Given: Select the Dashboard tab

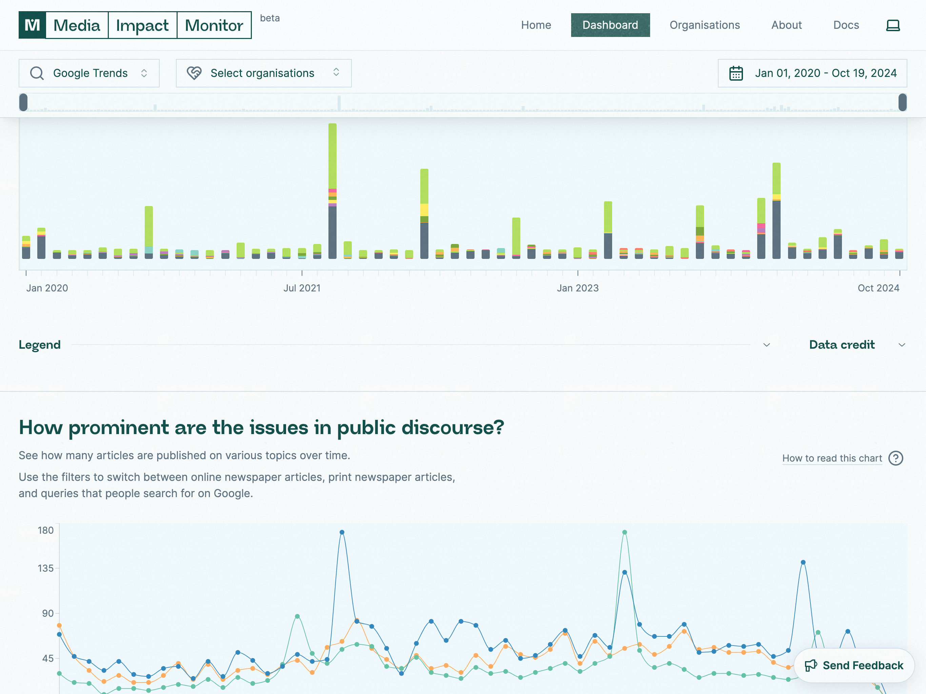Looking at the screenshot, I should pyautogui.click(x=610, y=25).
